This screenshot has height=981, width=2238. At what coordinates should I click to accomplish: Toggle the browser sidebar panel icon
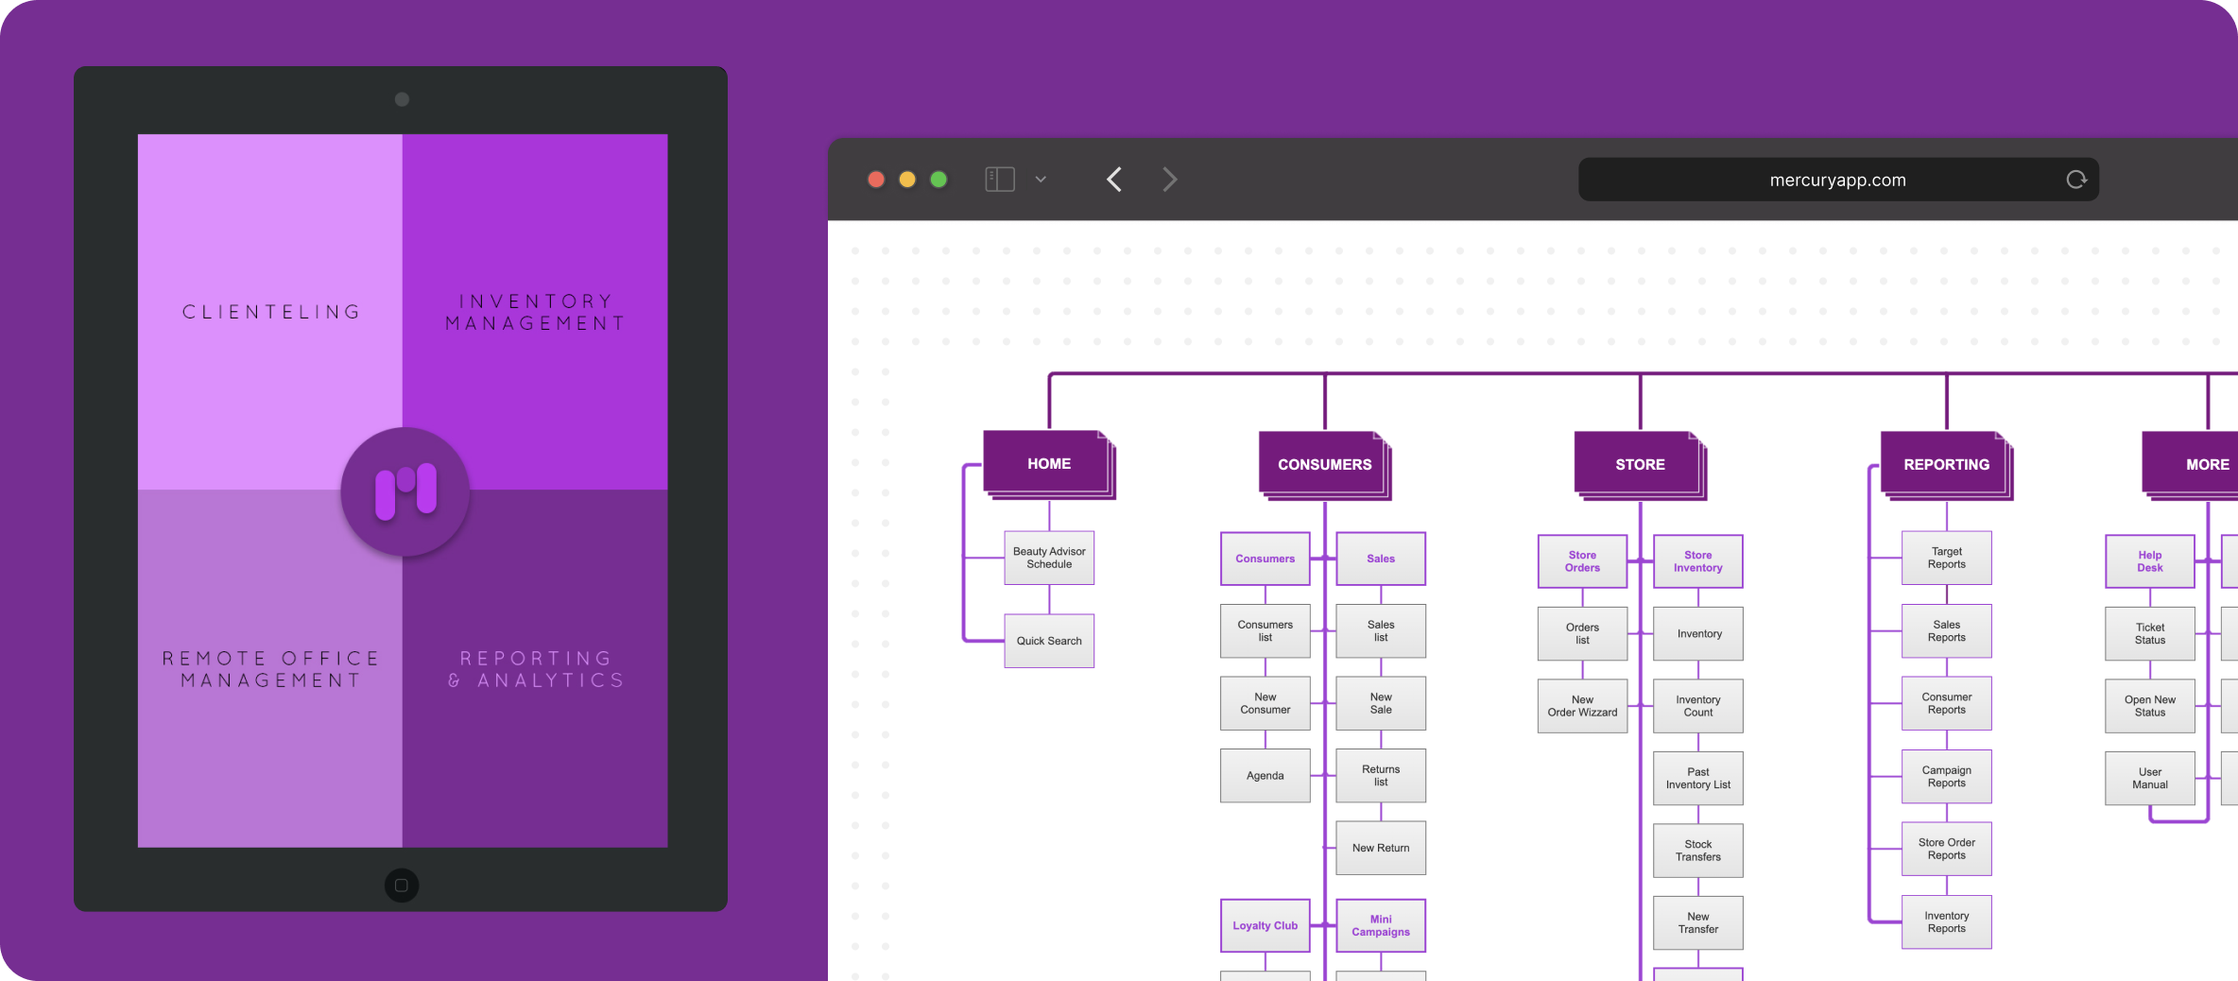pos(999,180)
